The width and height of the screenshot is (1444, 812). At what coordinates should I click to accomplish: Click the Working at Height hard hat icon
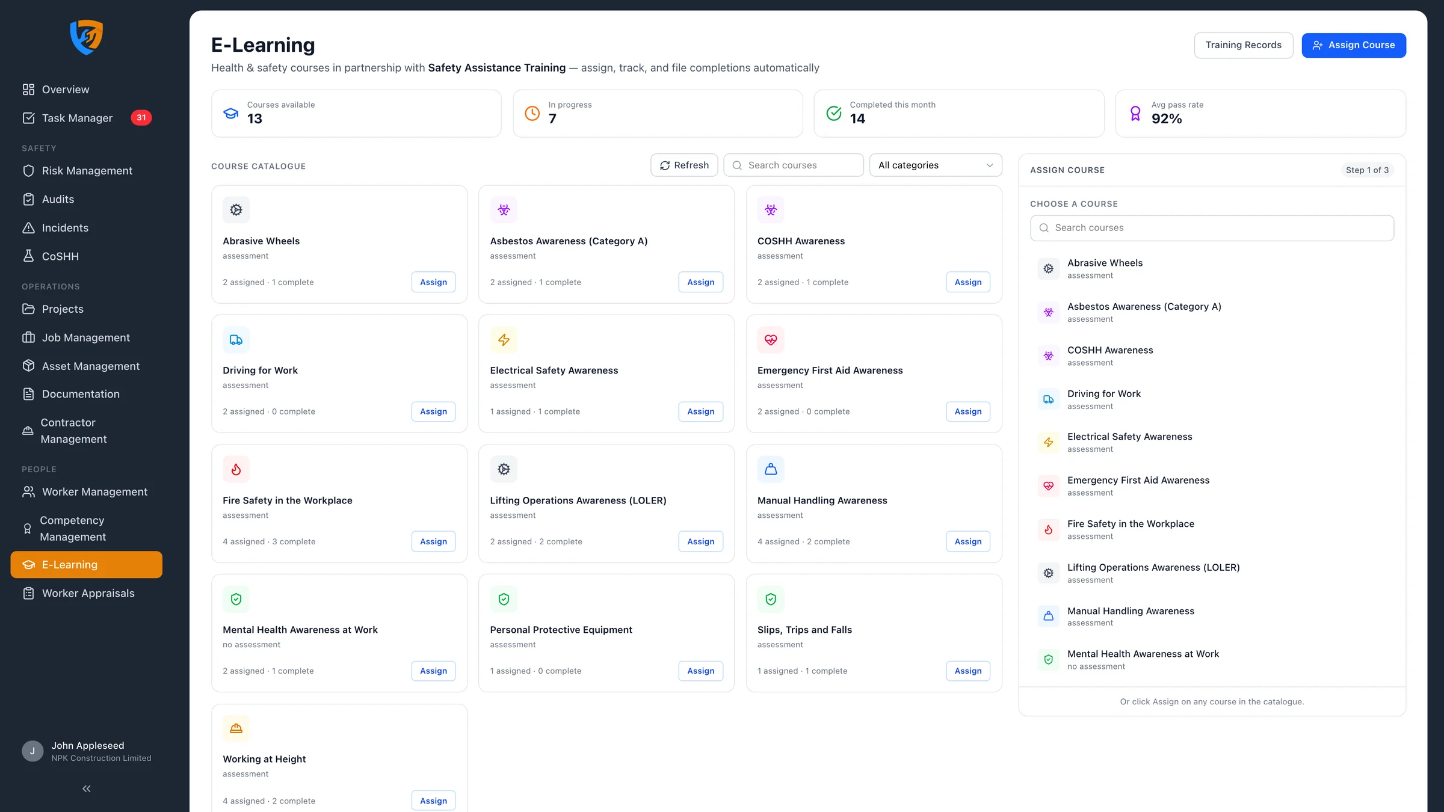coord(236,728)
